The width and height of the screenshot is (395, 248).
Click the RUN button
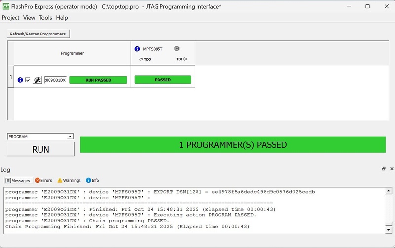pyautogui.click(x=40, y=149)
